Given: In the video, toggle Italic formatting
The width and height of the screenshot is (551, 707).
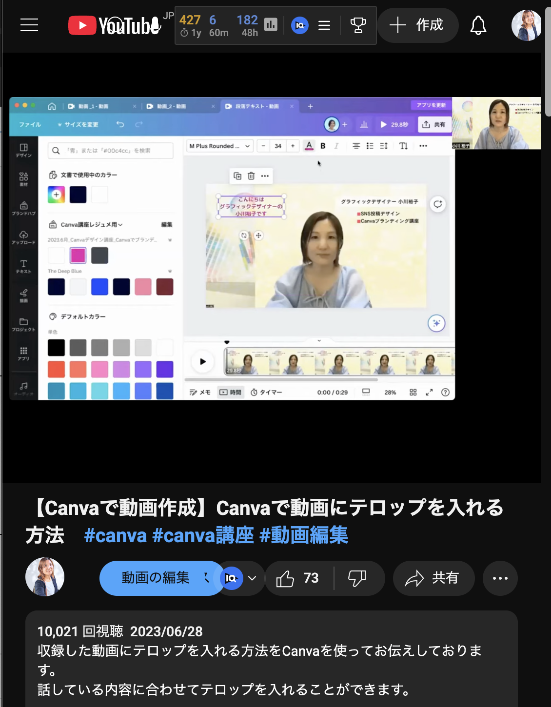Looking at the screenshot, I should click(x=336, y=146).
